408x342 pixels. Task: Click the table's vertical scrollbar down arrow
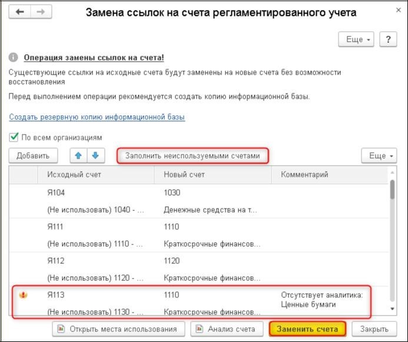pos(393,309)
